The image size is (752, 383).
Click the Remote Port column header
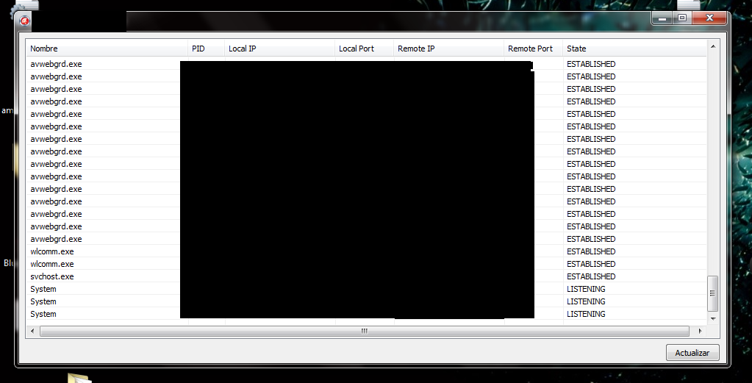pos(530,49)
